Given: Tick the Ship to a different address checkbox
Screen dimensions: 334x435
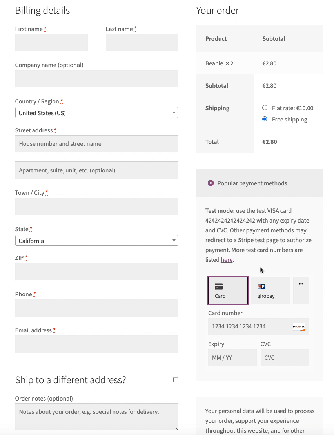Looking at the screenshot, I should [x=176, y=379].
